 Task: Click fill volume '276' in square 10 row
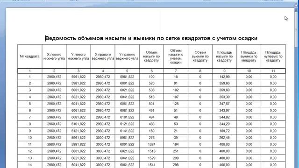(151, 138)
